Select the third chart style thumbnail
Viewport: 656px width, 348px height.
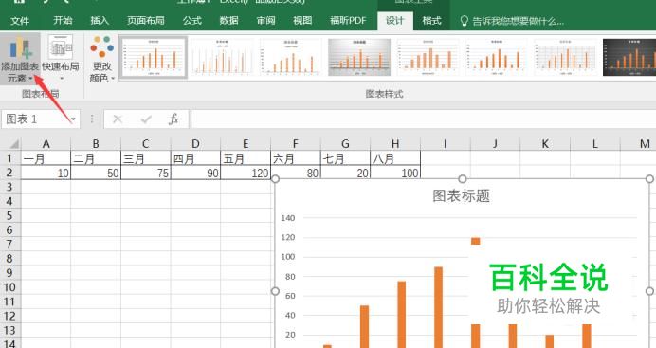coord(290,57)
